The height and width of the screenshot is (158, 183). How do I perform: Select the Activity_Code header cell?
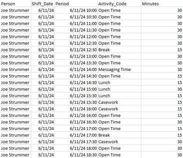[x=119, y=3]
